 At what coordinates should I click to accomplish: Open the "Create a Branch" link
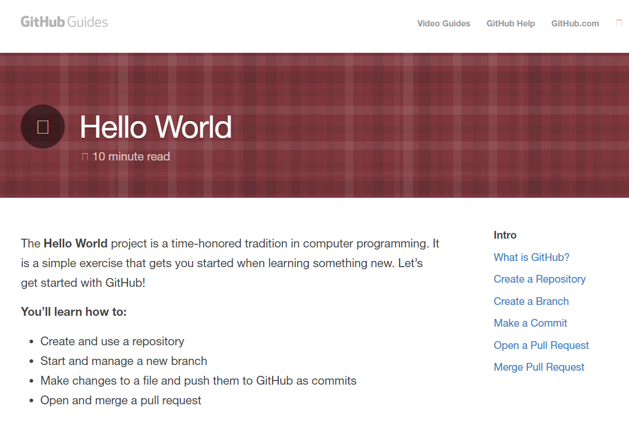click(x=531, y=301)
